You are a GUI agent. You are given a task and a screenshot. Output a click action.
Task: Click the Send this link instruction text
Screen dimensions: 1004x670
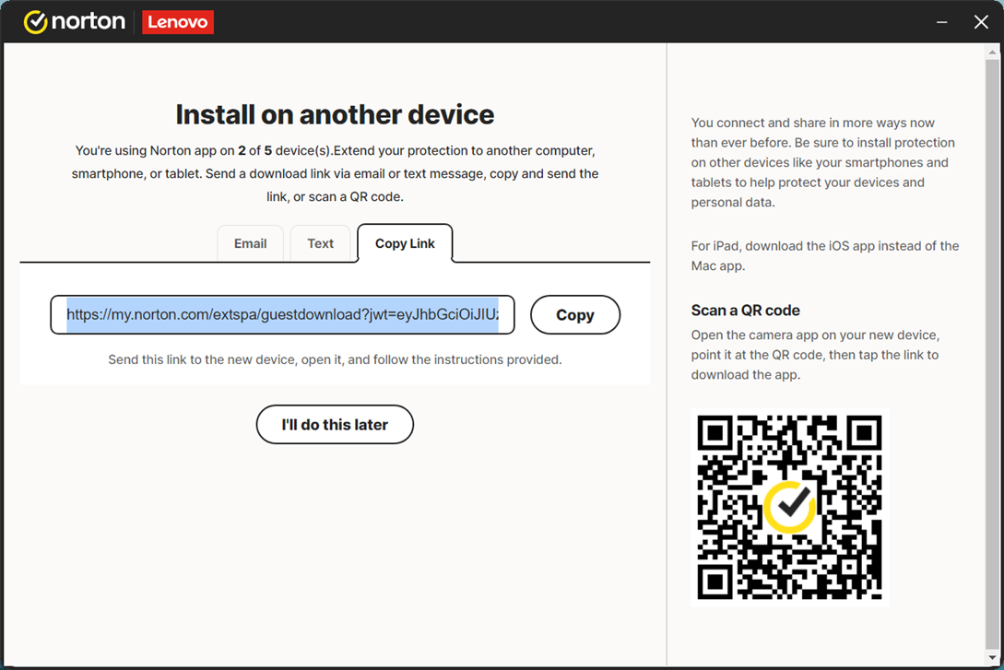335,359
